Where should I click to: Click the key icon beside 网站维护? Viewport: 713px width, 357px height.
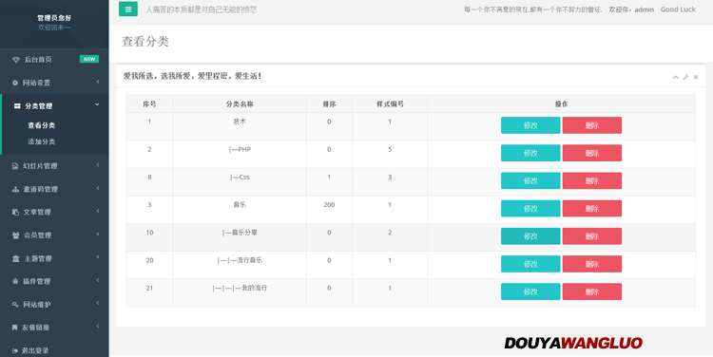[x=15, y=305]
